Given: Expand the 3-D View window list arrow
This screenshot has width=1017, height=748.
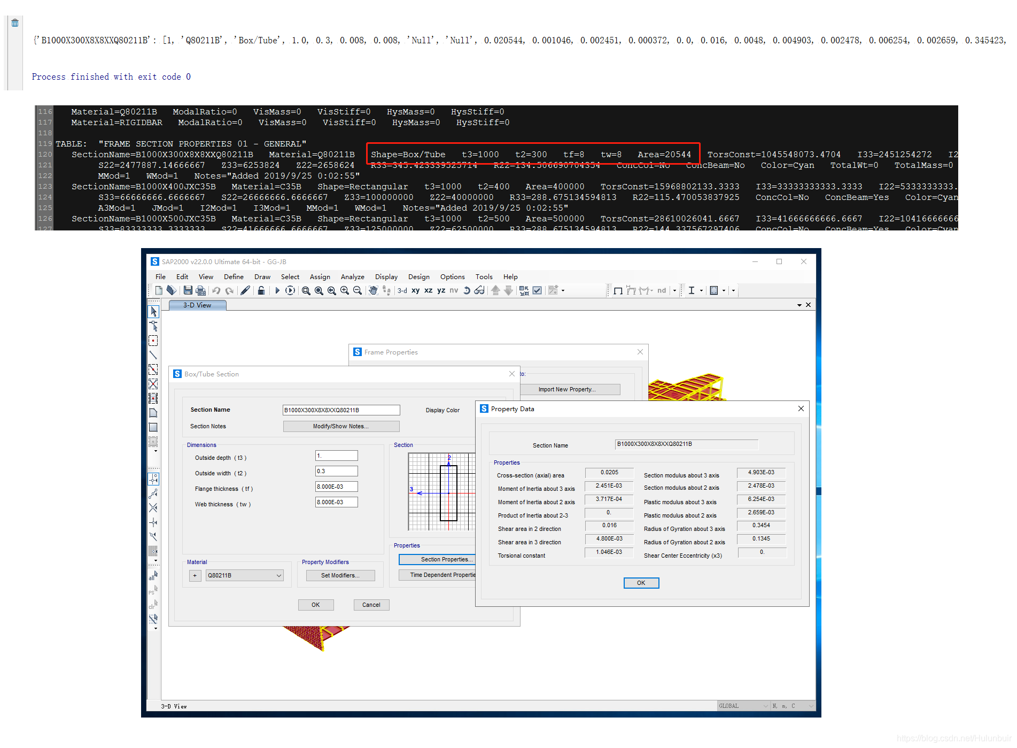Looking at the screenshot, I should point(799,305).
